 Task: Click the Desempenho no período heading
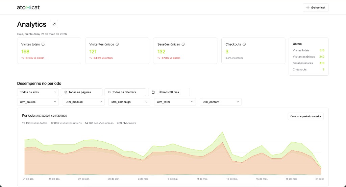click(x=39, y=84)
